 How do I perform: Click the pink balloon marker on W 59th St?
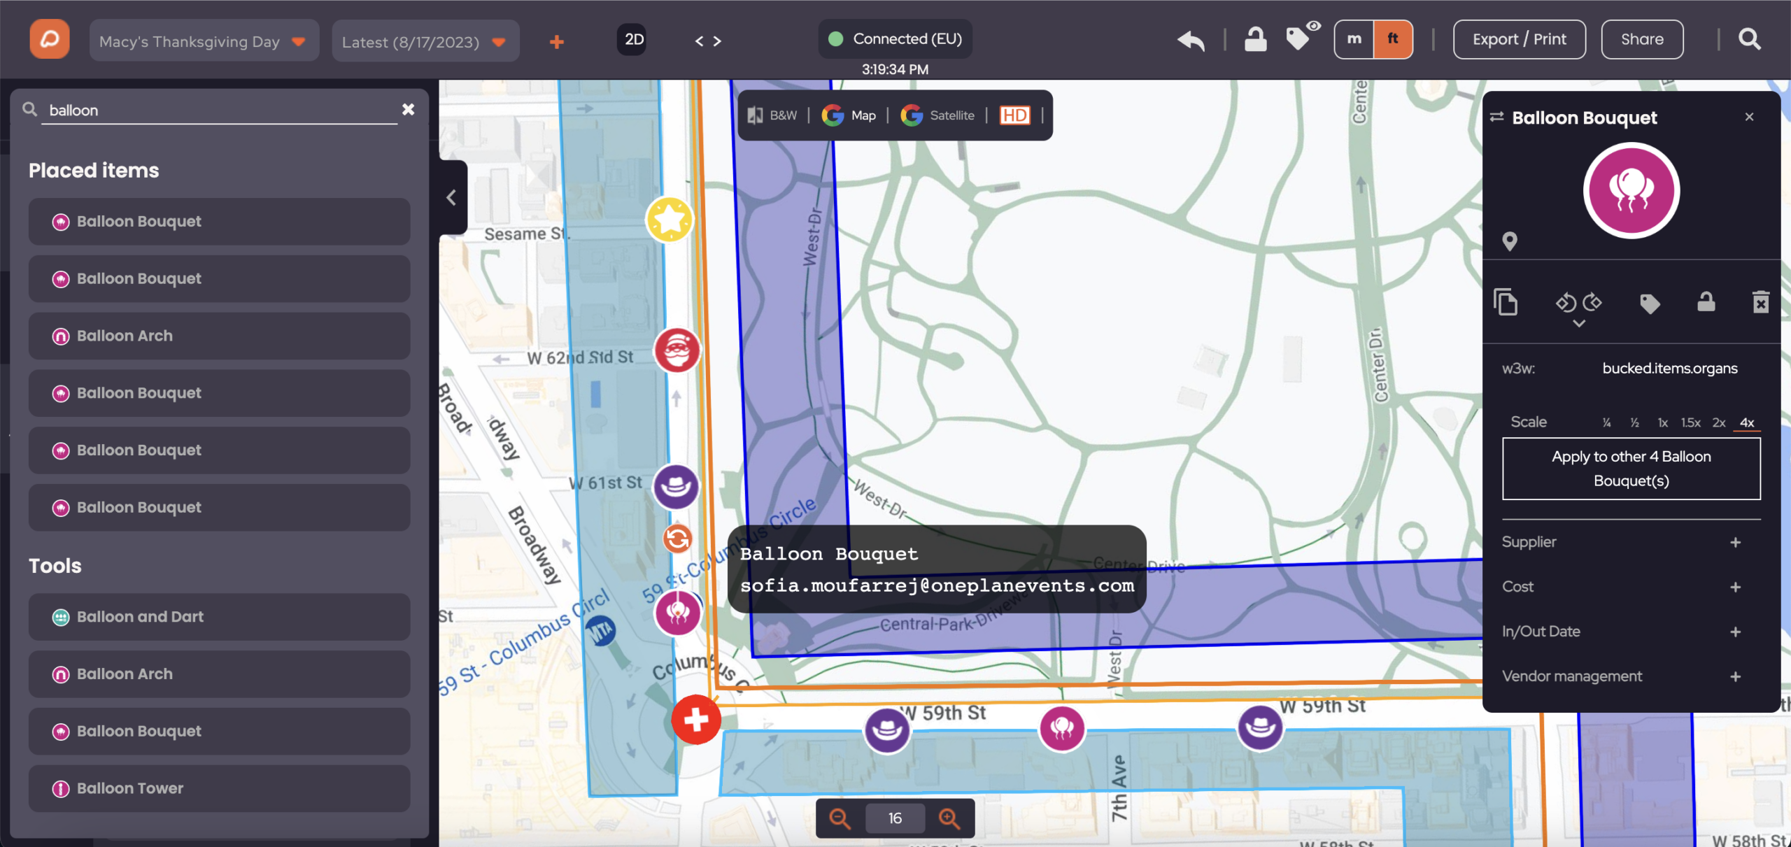1062,729
